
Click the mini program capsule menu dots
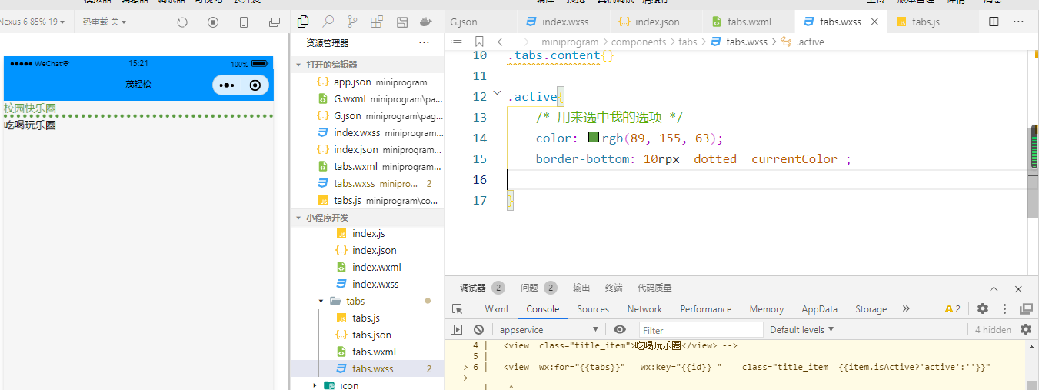pos(227,85)
